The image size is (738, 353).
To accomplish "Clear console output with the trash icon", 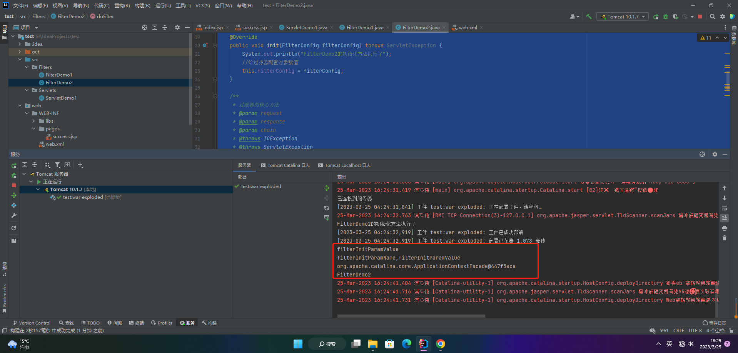I will click(x=725, y=238).
